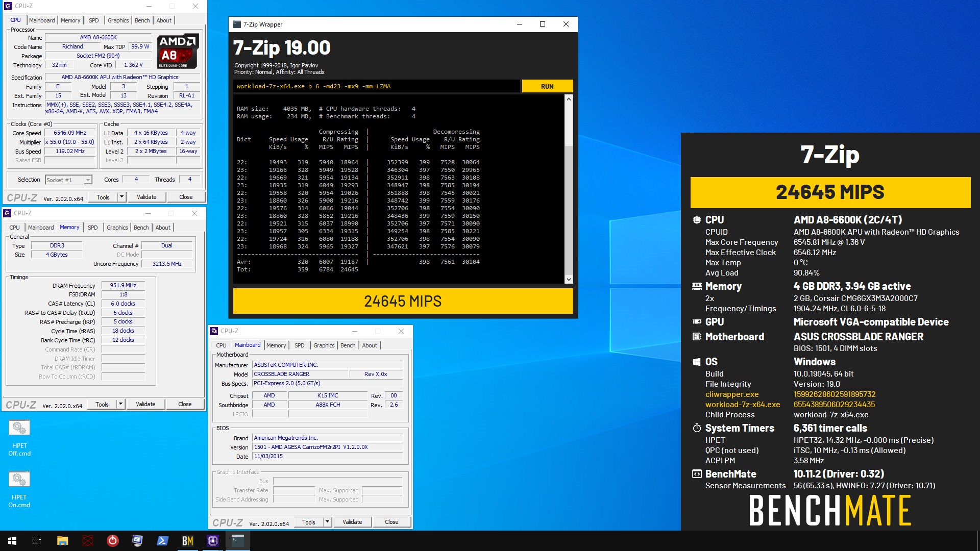Click the AMD A8-6600K name field
Image resolution: width=980 pixels, height=551 pixels.
99,37
